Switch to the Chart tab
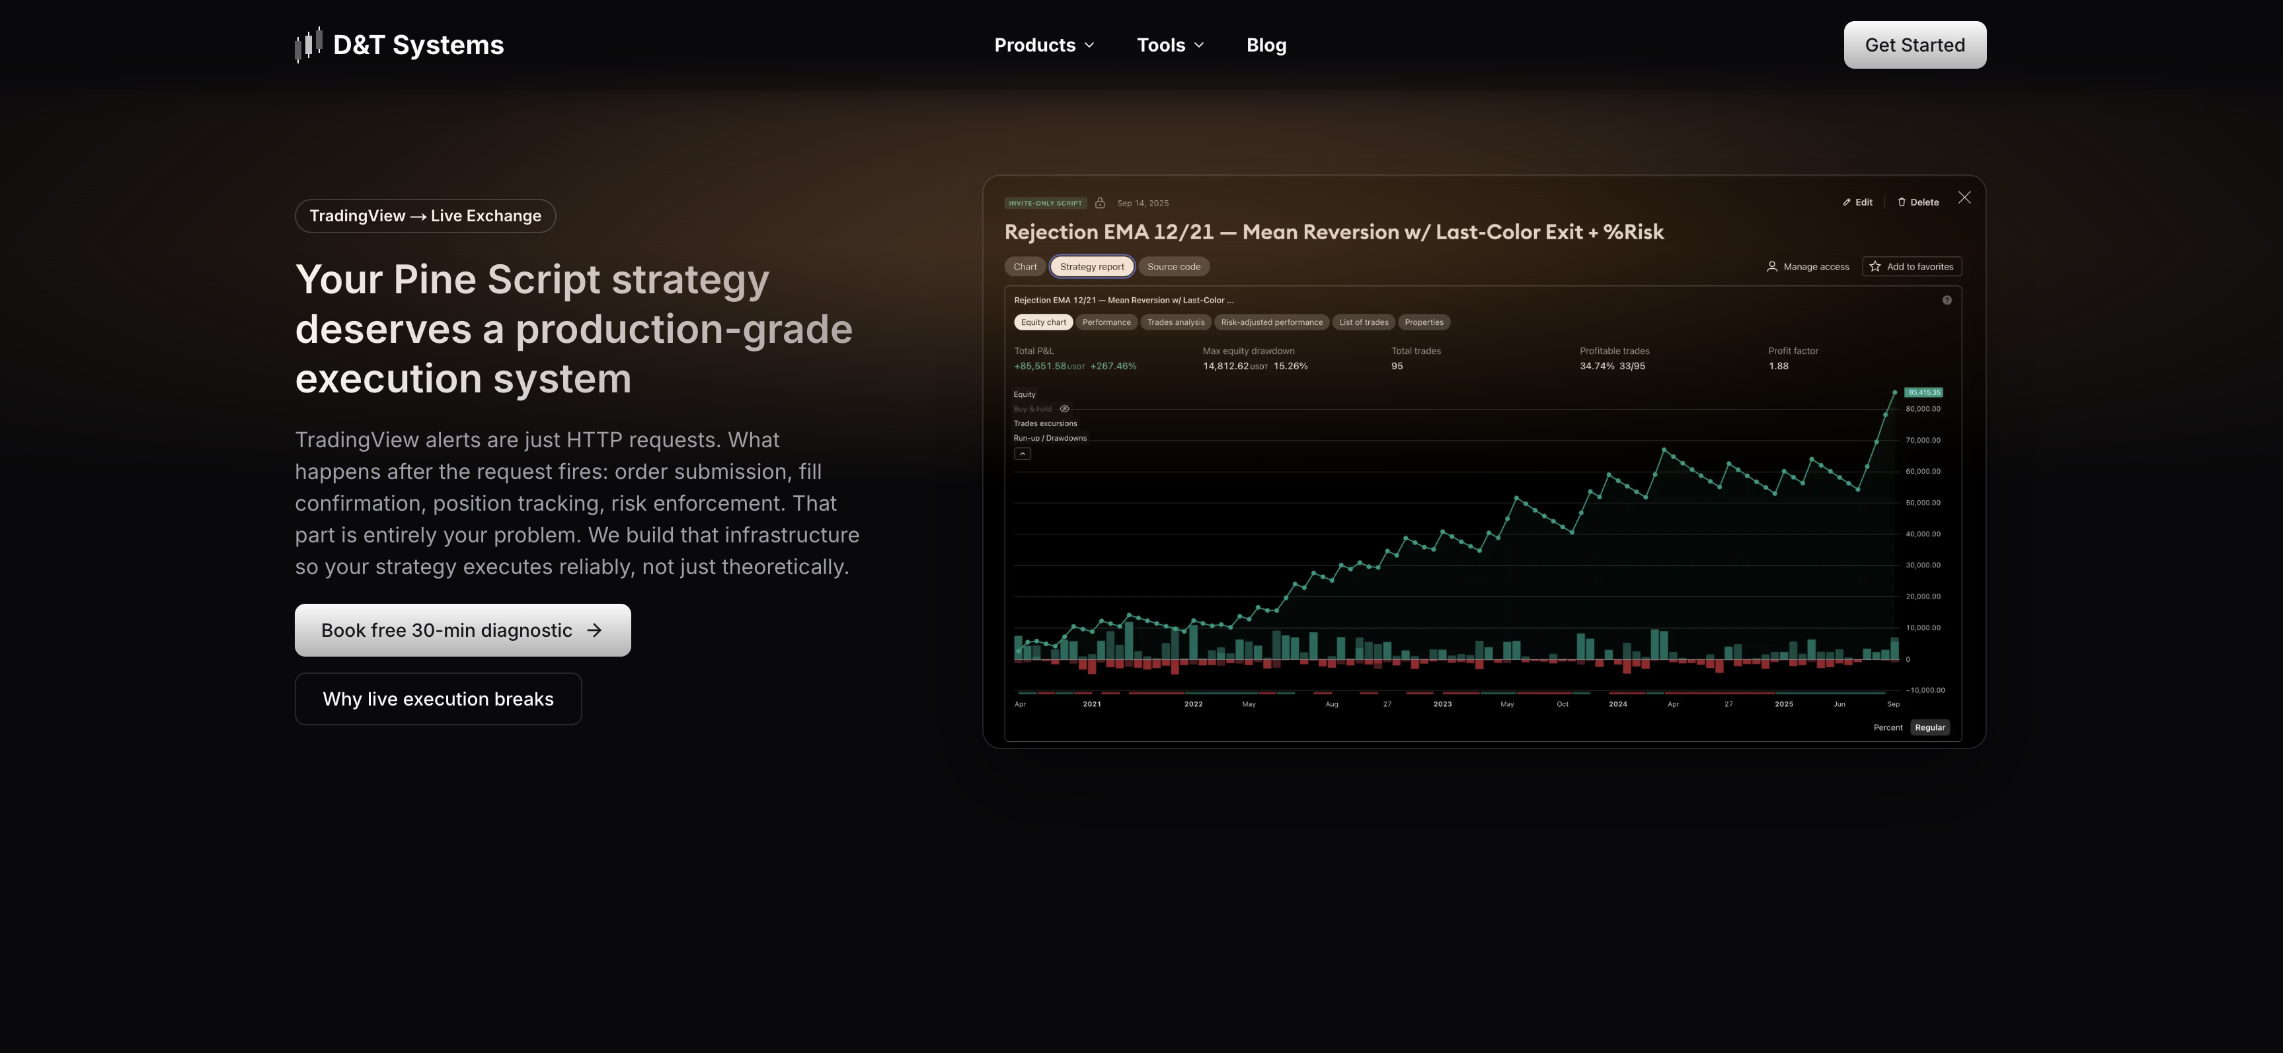This screenshot has height=1053, width=2283. tap(1025, 267)
